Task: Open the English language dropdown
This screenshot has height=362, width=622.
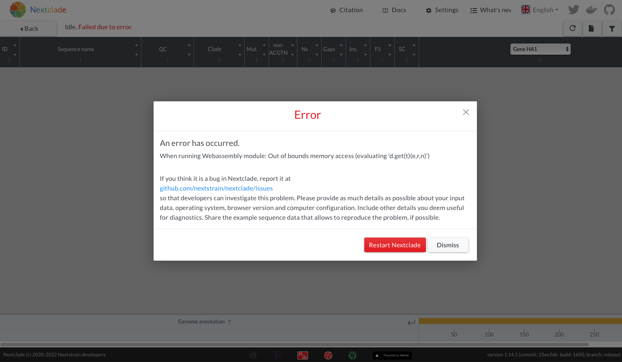Action: [x=540, y=9]
